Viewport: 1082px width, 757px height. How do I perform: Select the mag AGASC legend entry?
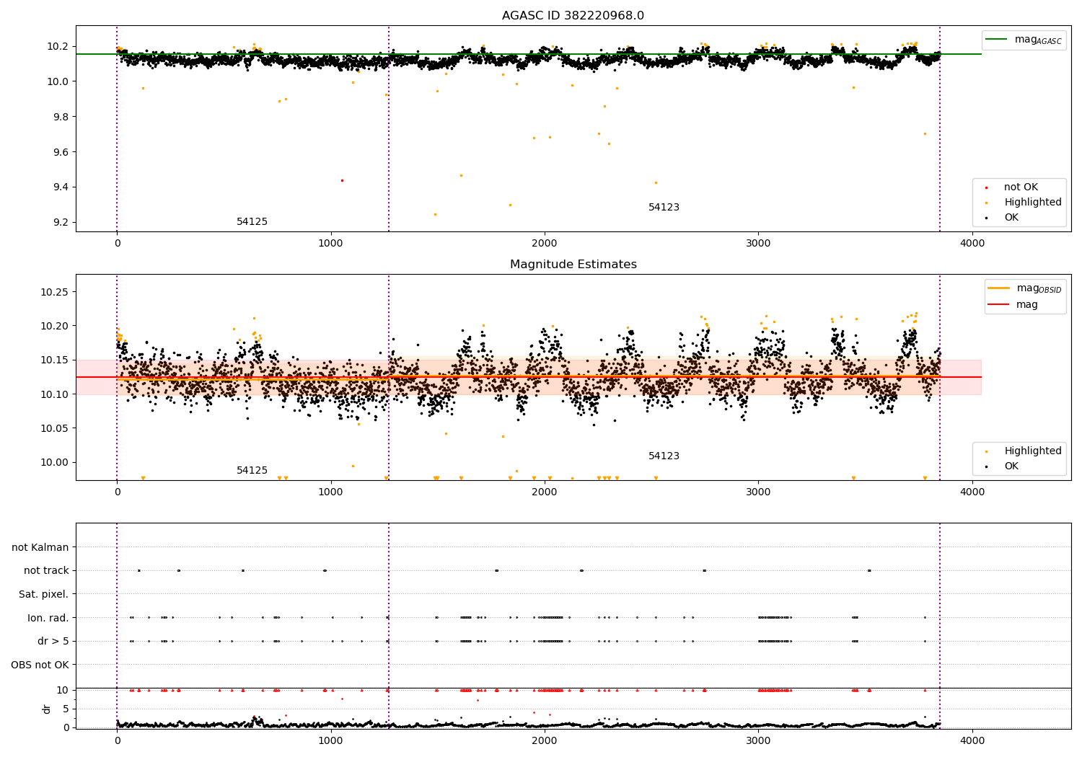[x=1024, y=40]
